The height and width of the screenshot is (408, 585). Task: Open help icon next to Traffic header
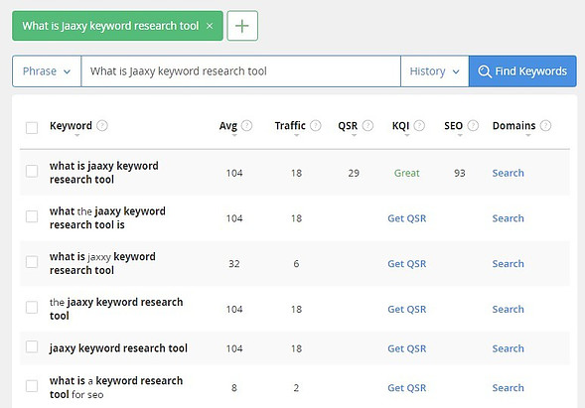click(x=315, y=126)
